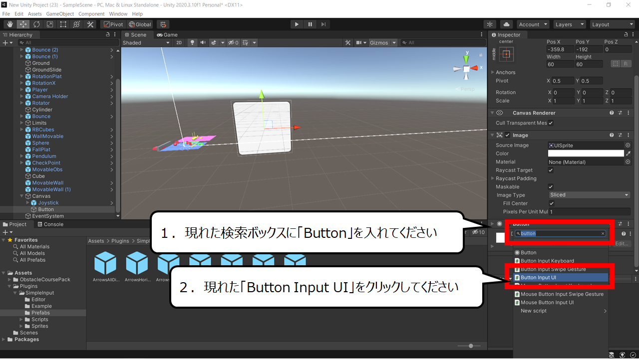This screenshot has width=639, height=359.
Task: Toggle Cull Transparent Mesh checkbox
Action: (x=551, y=123)
